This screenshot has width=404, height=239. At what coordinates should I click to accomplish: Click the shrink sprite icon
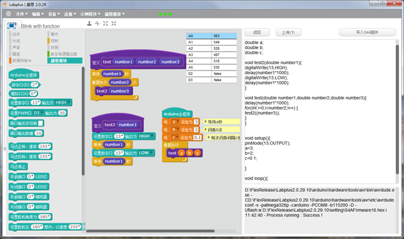(x=114, y=24)
